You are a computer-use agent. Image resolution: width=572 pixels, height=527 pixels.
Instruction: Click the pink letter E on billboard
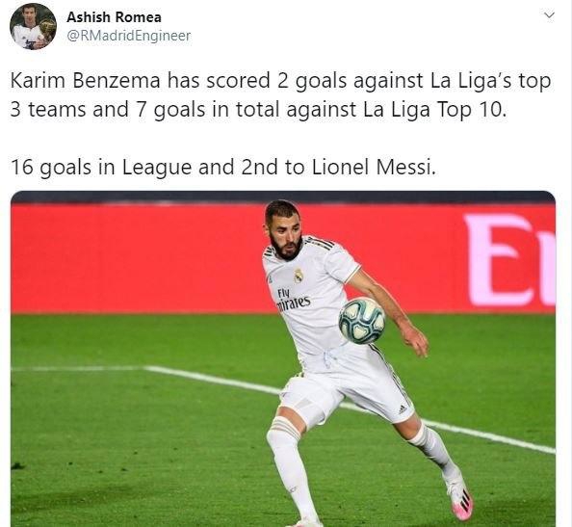click(495, 259)
